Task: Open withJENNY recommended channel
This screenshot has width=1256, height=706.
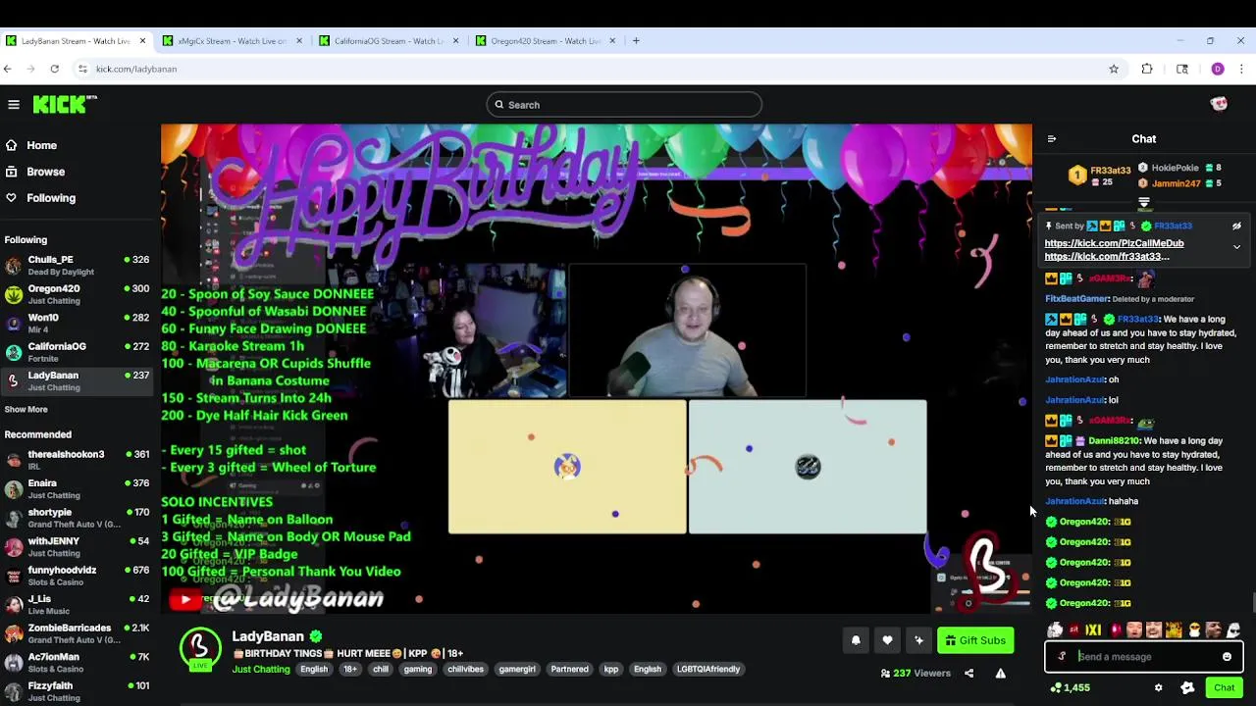Action: coord(77,546)
